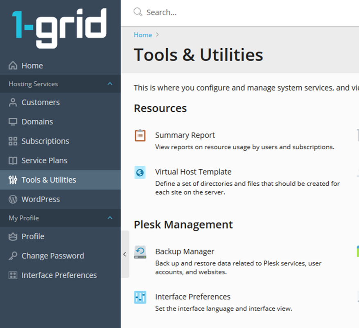Click the Resources section heading
The height and width of the screenshot is (328, 359).
[160, 108]
